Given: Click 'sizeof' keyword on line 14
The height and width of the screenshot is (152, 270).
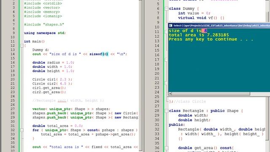Looking at the screenshot, I should click(96, 54).
